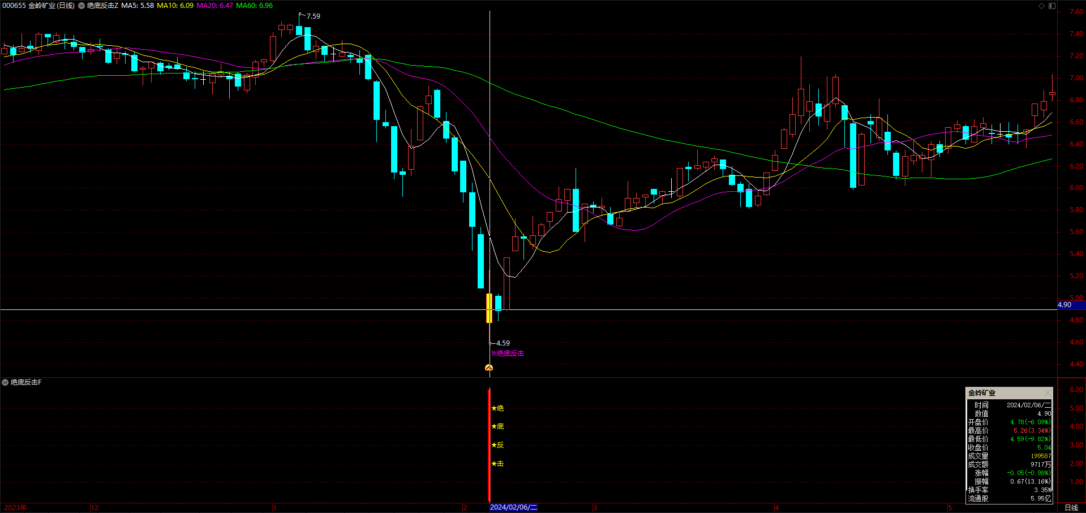Click the 6.00 price level on main axis
1086x513 pixels.
click(x=1076, y=188)
